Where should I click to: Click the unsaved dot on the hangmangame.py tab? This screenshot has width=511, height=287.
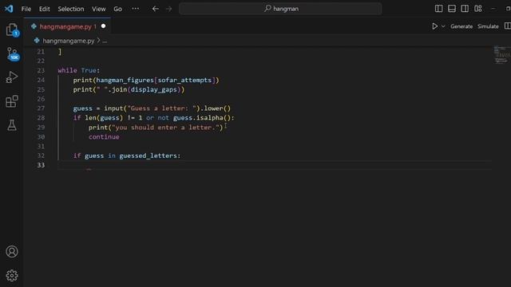click(103, 26)
